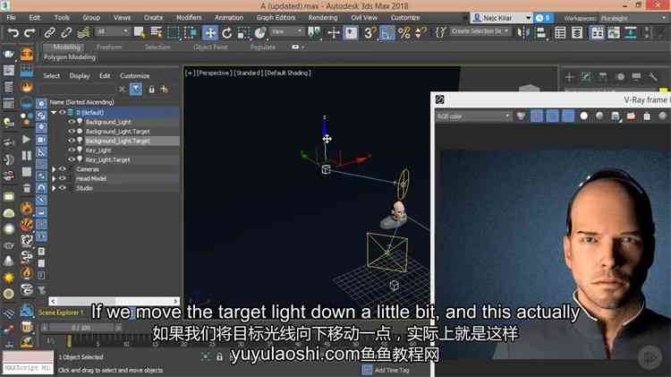Open the Modifiers menu
The height and width of the screenshot is (377, 671).
pyautogui.click(x=189, y=18)
